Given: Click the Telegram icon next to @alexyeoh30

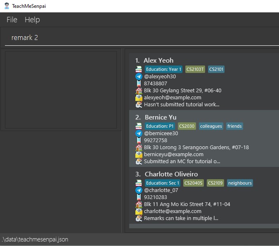Looking at the screenshot, I should tap(139, 77).
